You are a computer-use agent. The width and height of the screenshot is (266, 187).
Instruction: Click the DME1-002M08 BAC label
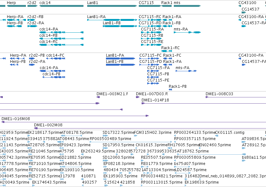pyautogui.click(x=48, y=125)
